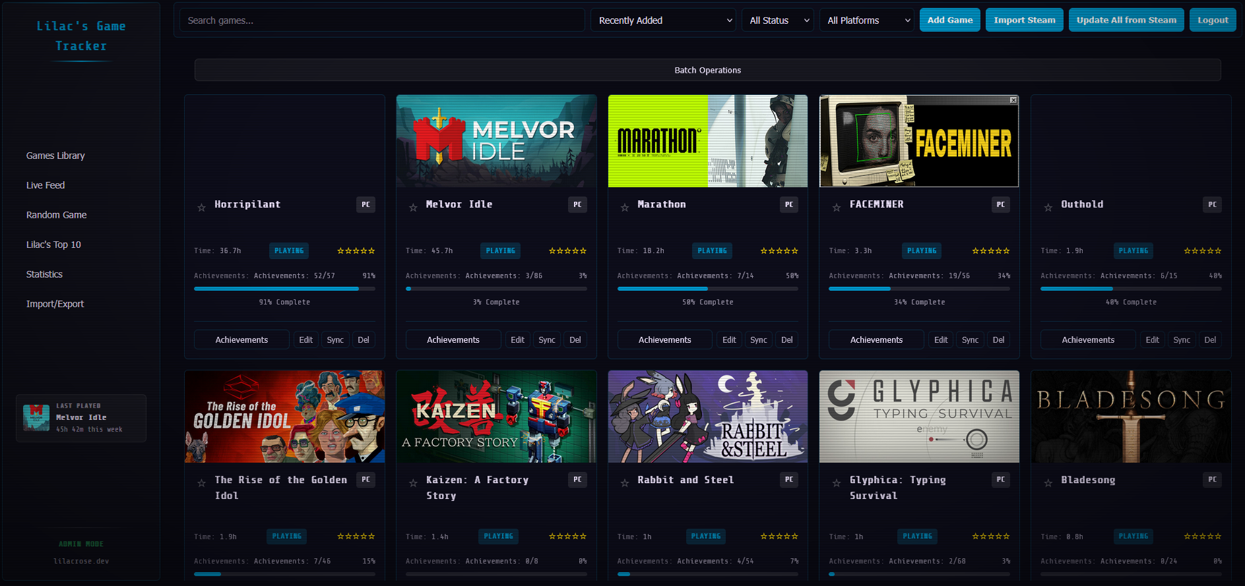
Task: Toggle favorite star for Outhold
Action: 1048,208
